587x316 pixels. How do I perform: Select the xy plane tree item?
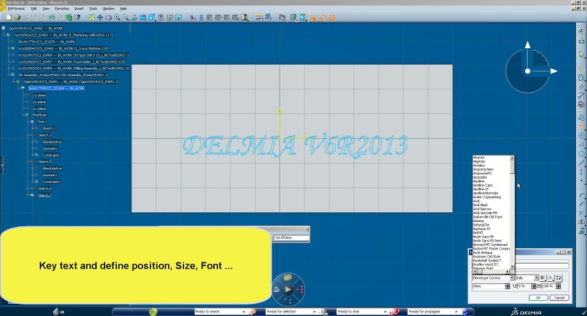pos(39,95)
